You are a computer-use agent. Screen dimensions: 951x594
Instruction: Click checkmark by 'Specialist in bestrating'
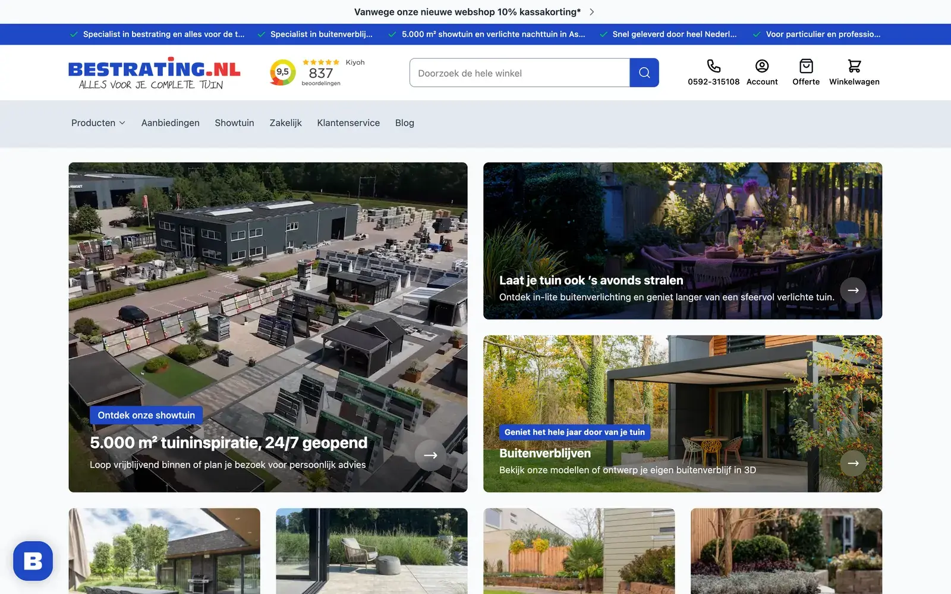point(74,34)
